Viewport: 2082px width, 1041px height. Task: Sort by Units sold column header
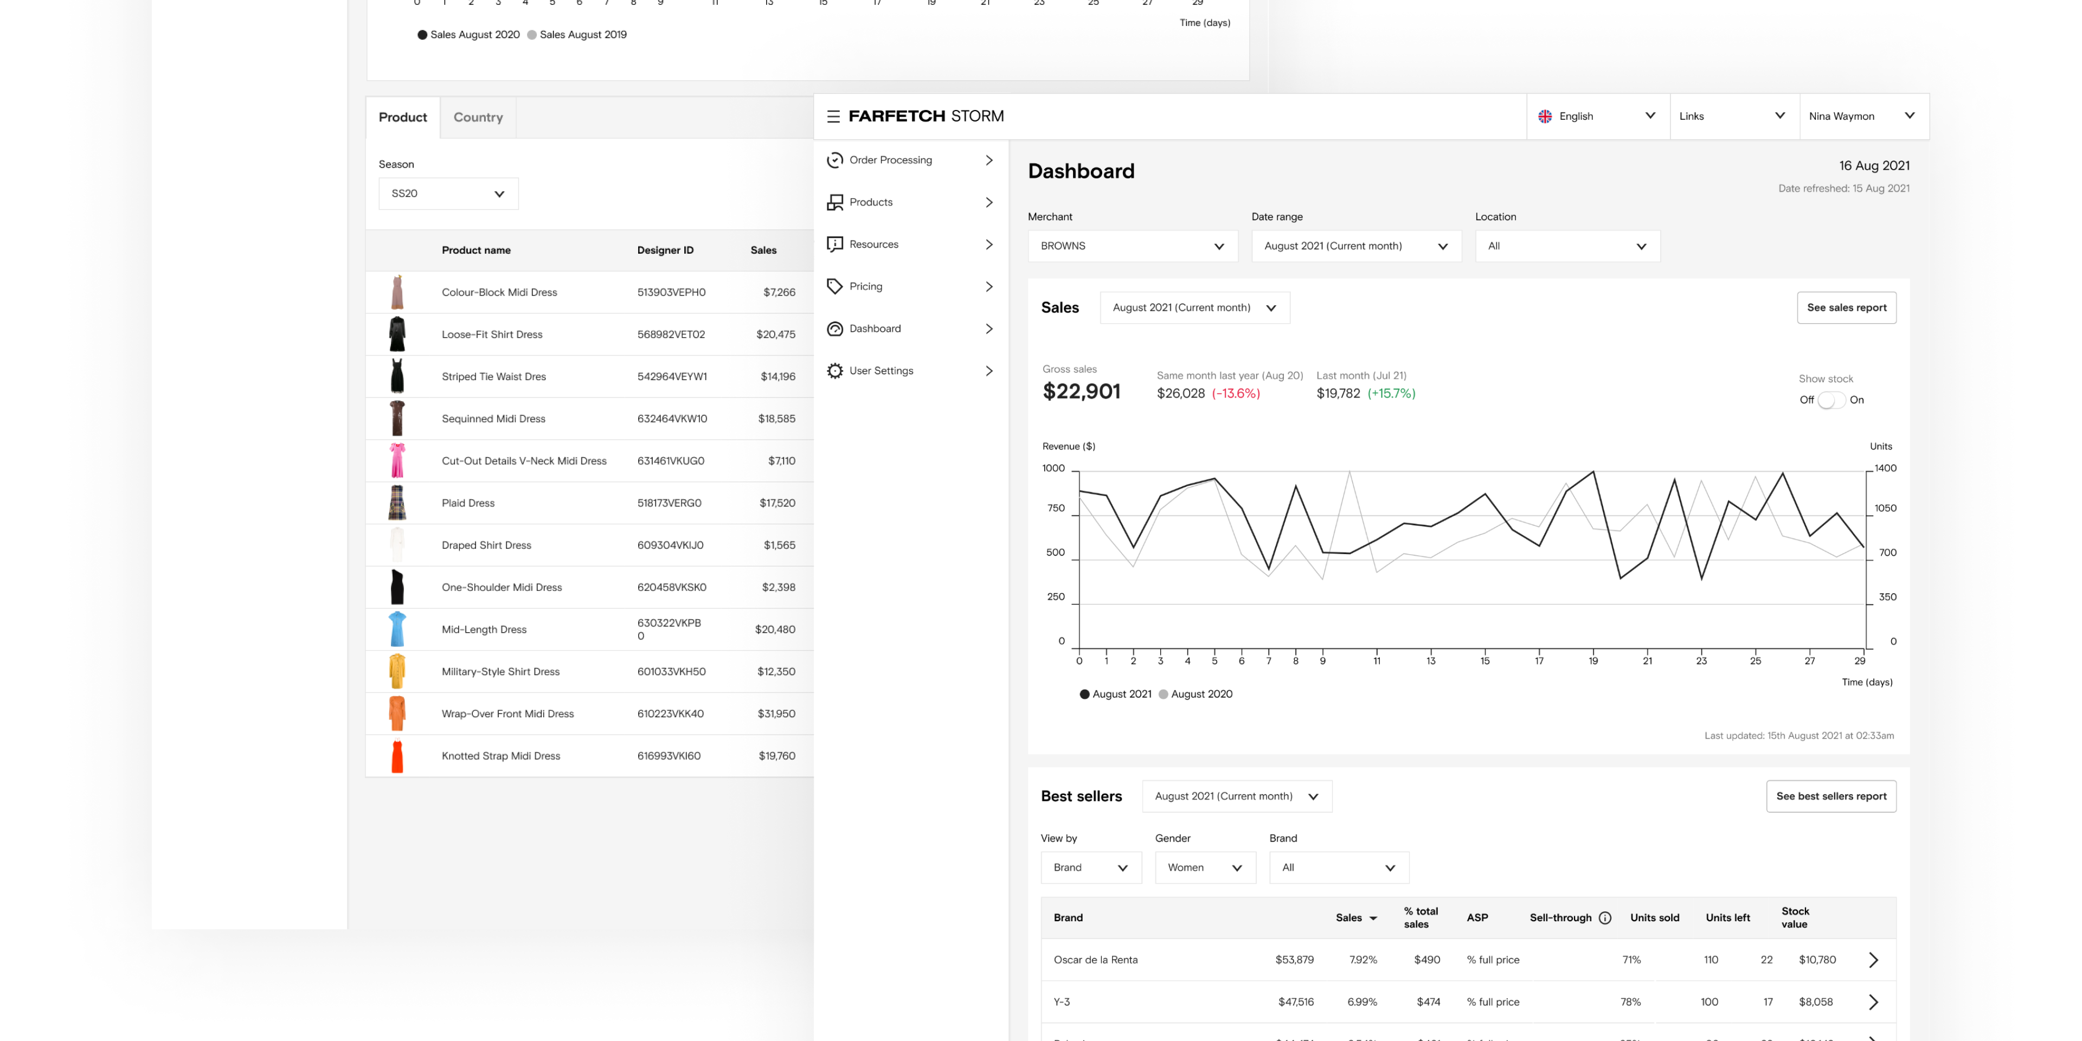[x=1654, y=917]
